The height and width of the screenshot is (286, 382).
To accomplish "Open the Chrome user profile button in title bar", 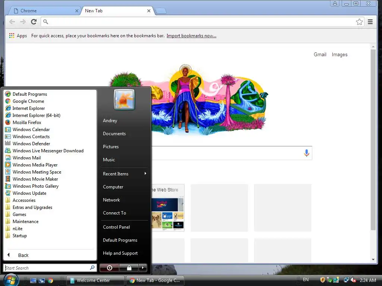I will (335, 3).
